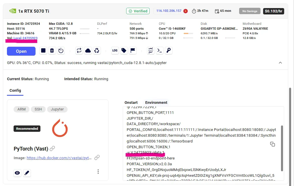This screenshot has width=294, height=186.
Task: Click the blue Open button
Action: pos(21,51)
